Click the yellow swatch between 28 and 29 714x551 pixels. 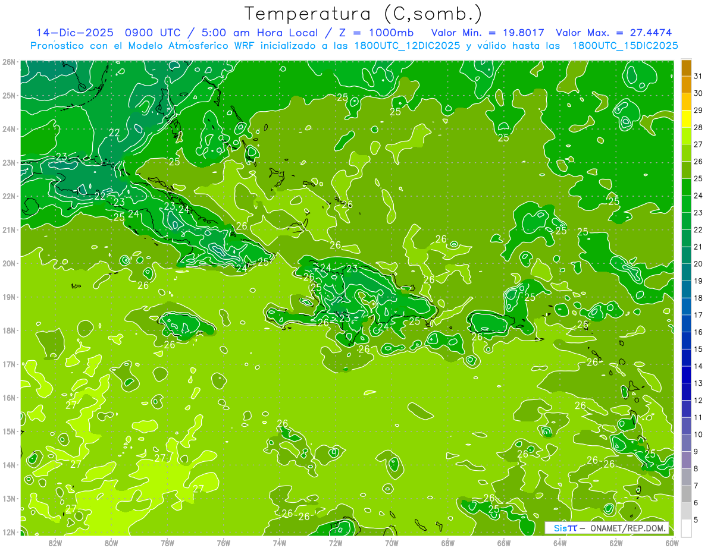(686, 119)
